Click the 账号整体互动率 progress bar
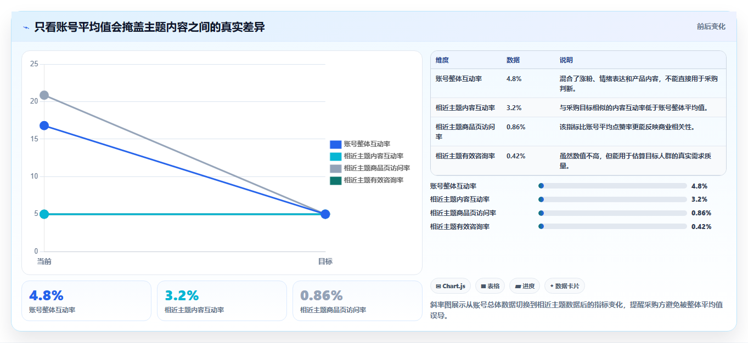The width and height of the screenshot is (748, 343). tap(613, 186)
